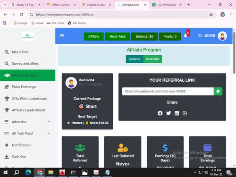This screenshot has width=236, height=177.
Task: Open Chrome three-dot menu
Action: (x=231, y=15)
